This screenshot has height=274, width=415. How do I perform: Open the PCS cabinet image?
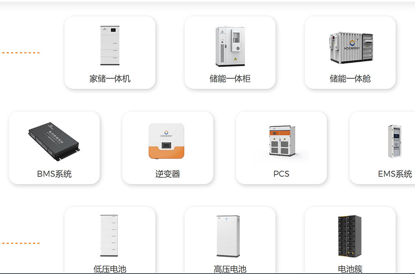[281, 141]
